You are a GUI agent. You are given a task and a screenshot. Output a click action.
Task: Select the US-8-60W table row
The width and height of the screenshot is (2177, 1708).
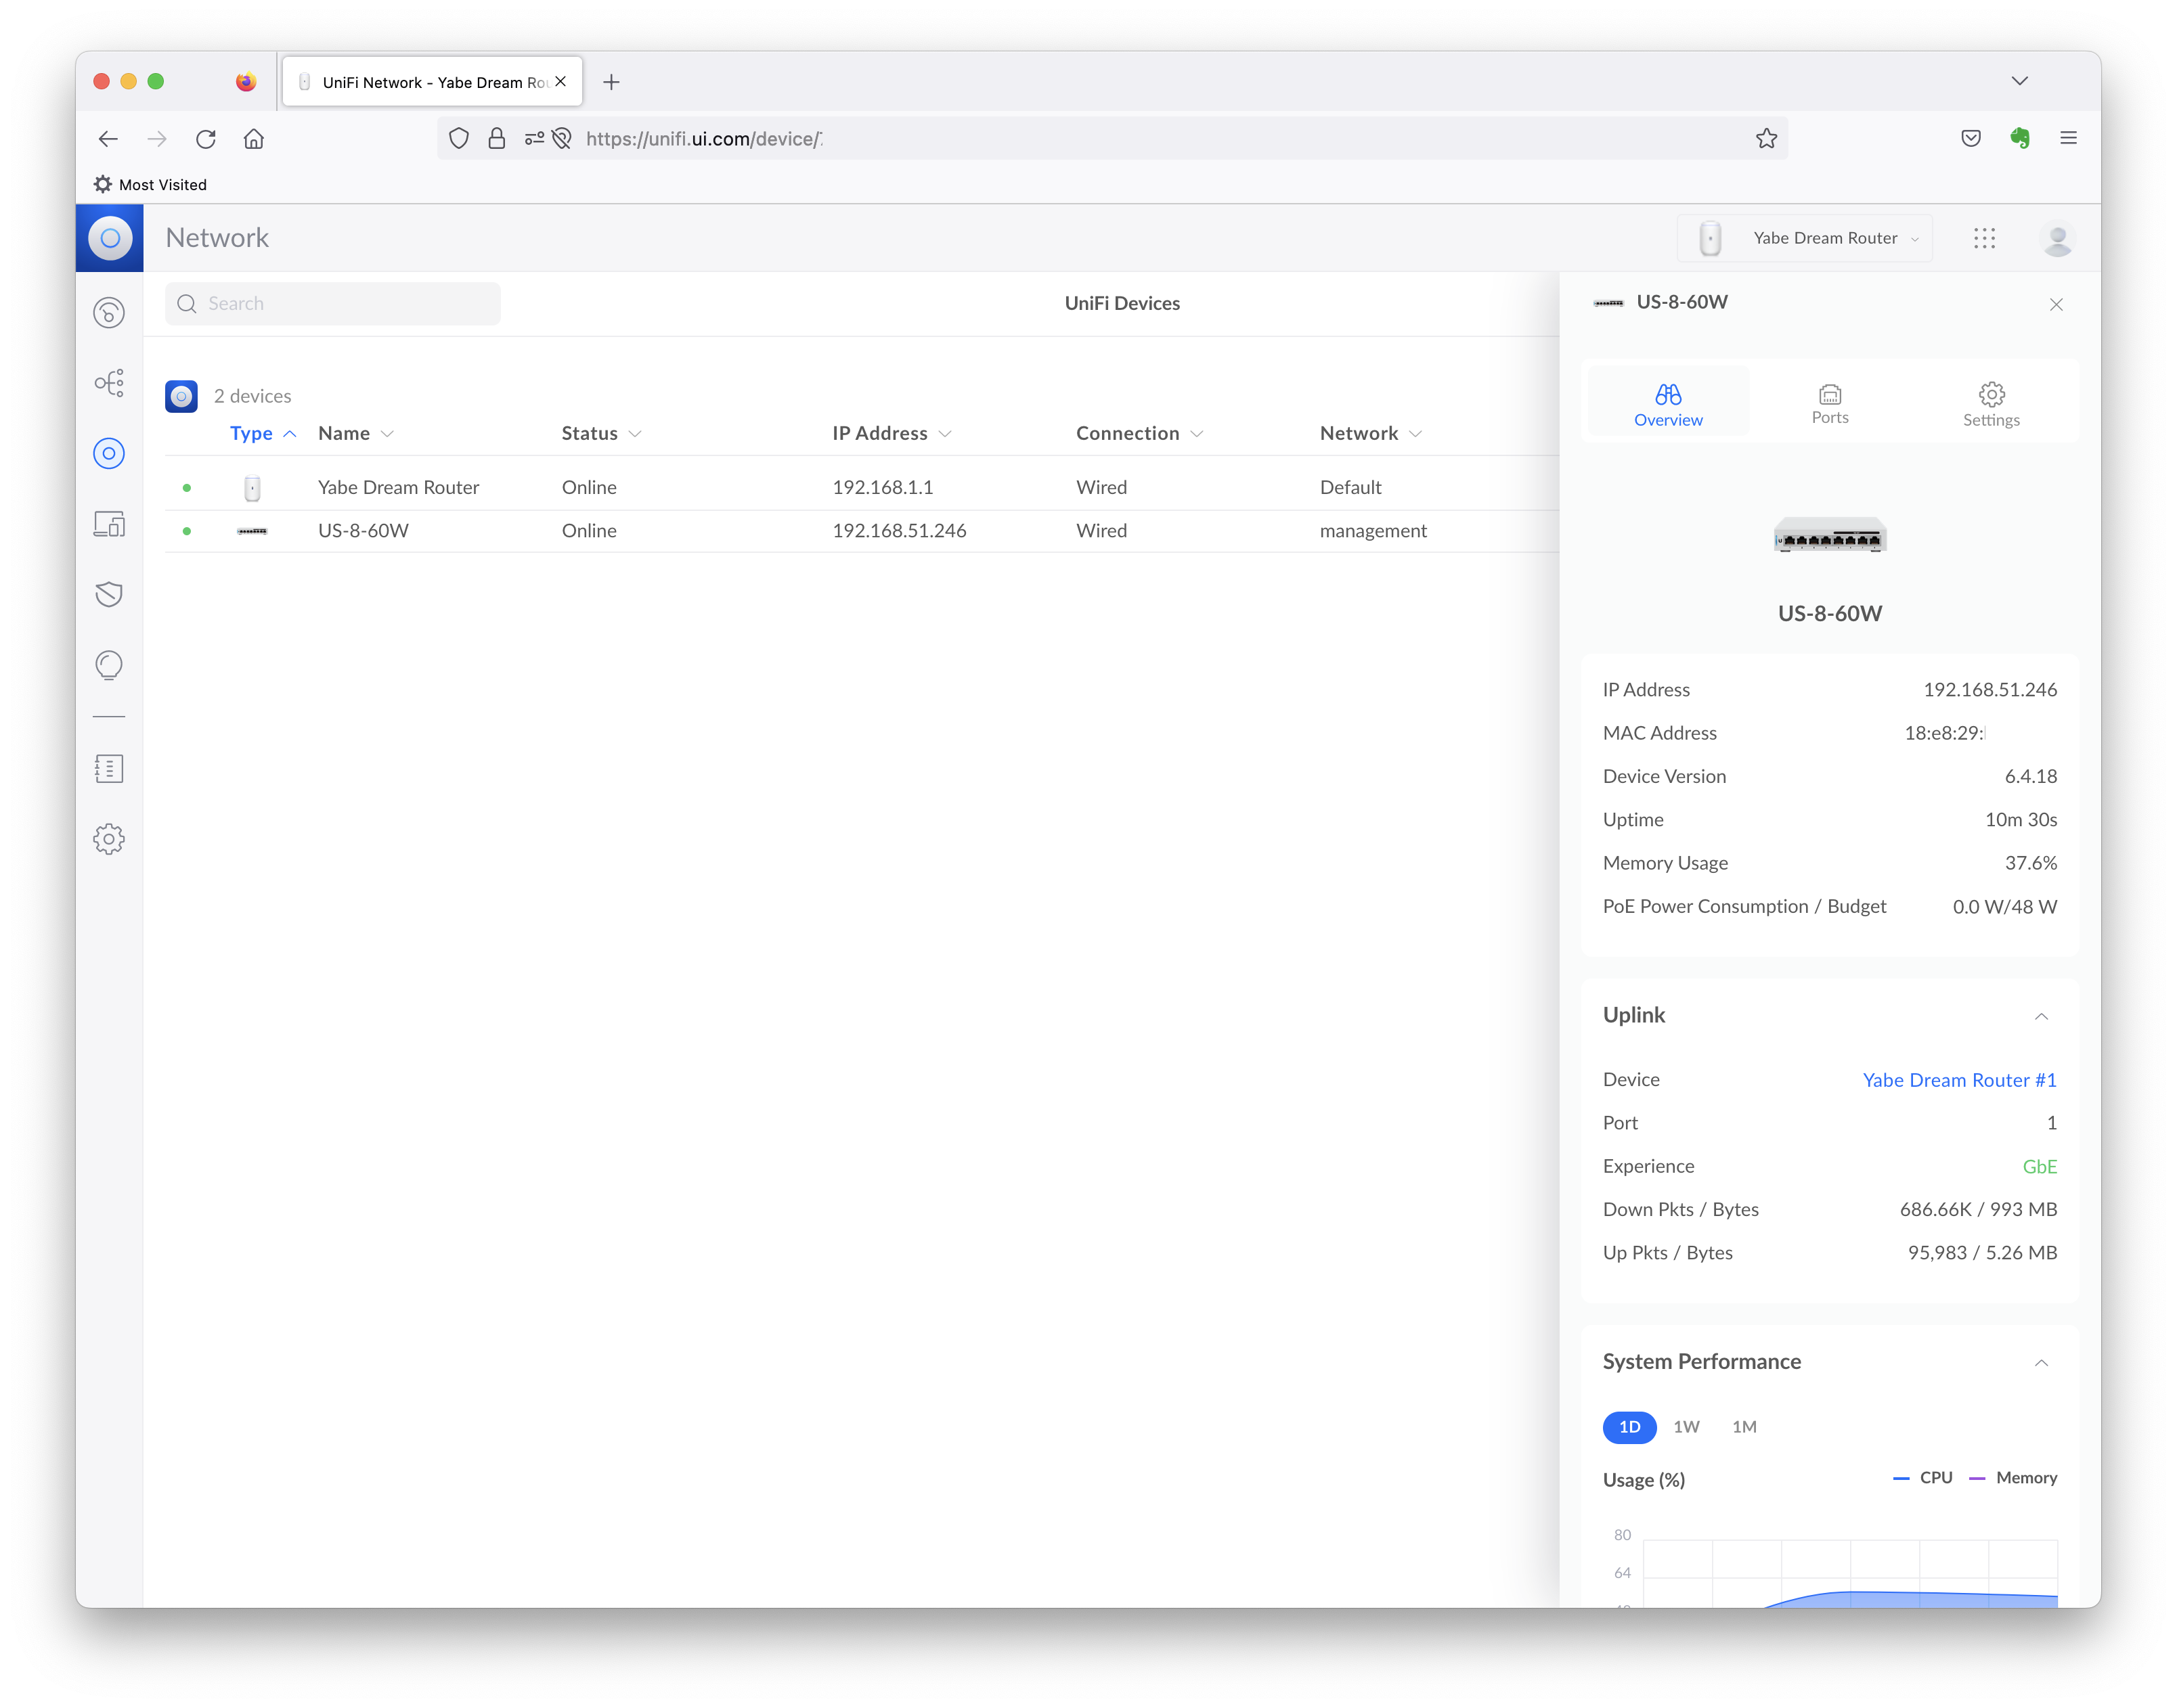tap(862, 531)
